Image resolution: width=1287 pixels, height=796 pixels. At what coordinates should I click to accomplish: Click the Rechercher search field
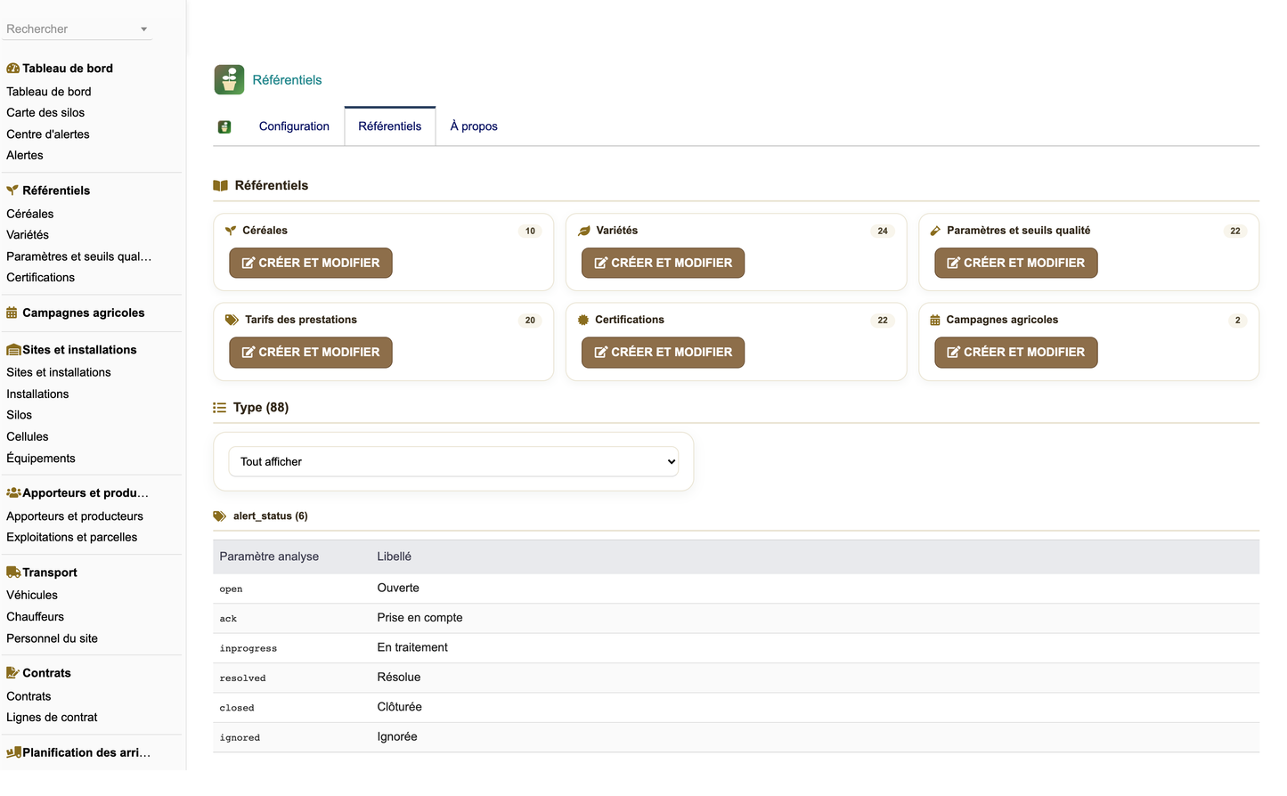pos(71,29)
